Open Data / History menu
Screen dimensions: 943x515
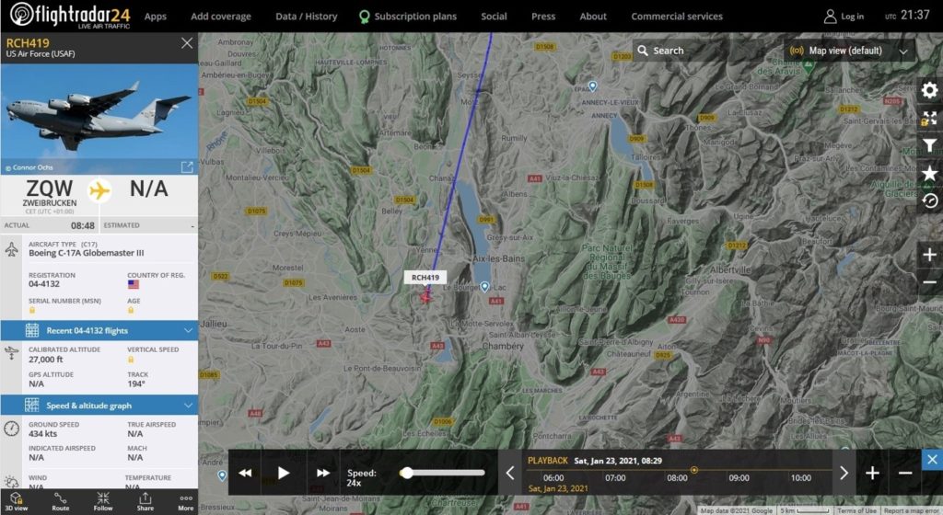coord(306,17)
